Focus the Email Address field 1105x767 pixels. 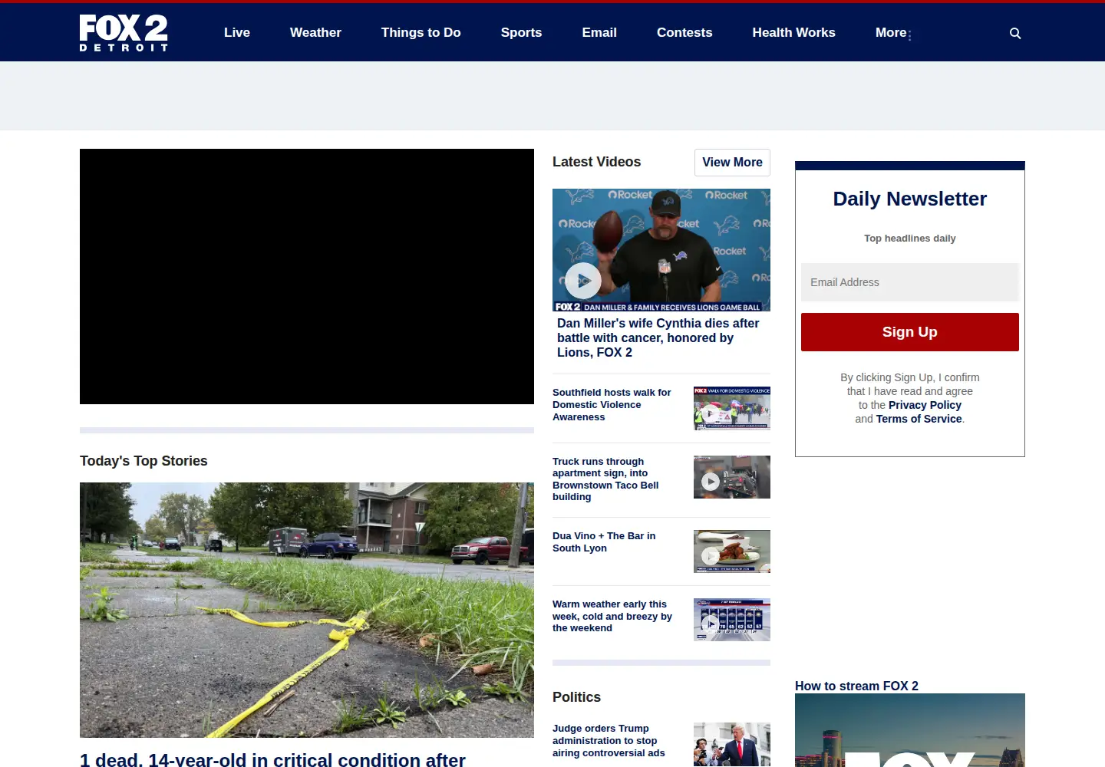910,282
